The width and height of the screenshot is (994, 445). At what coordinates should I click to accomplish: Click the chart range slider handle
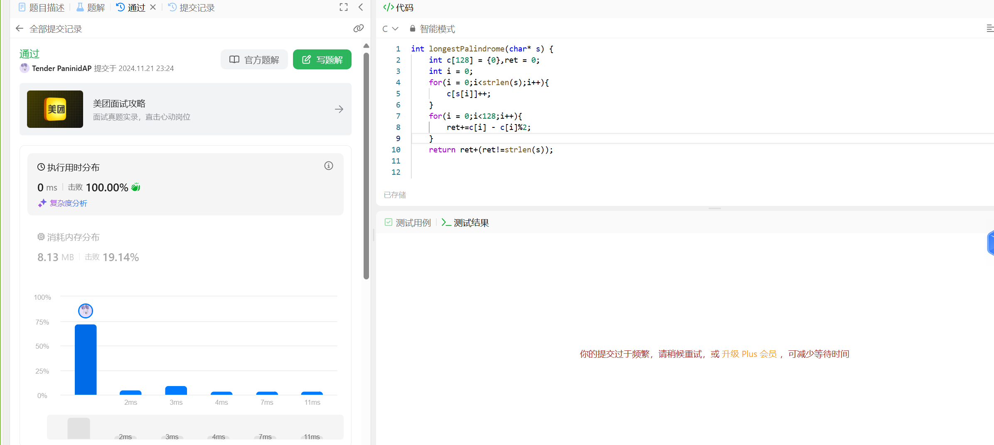tap(79, 428)
